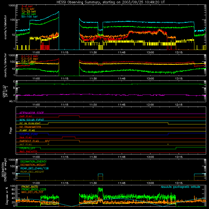
Task: Click the BAD_PACKETS flag label
Action: click(x=28, y=152)
